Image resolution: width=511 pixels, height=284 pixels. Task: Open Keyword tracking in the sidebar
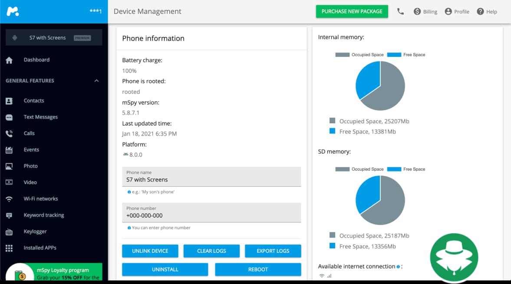43,215
